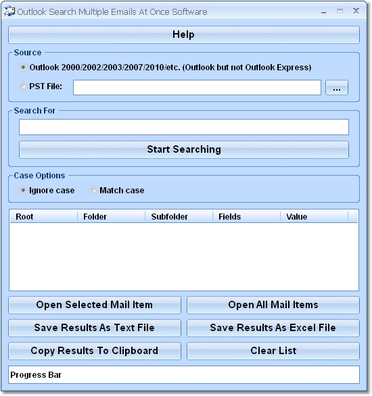Sort results by the Folder column
Image resolution: width=372 pixels, height=396 pixels.
click(111, 216)
